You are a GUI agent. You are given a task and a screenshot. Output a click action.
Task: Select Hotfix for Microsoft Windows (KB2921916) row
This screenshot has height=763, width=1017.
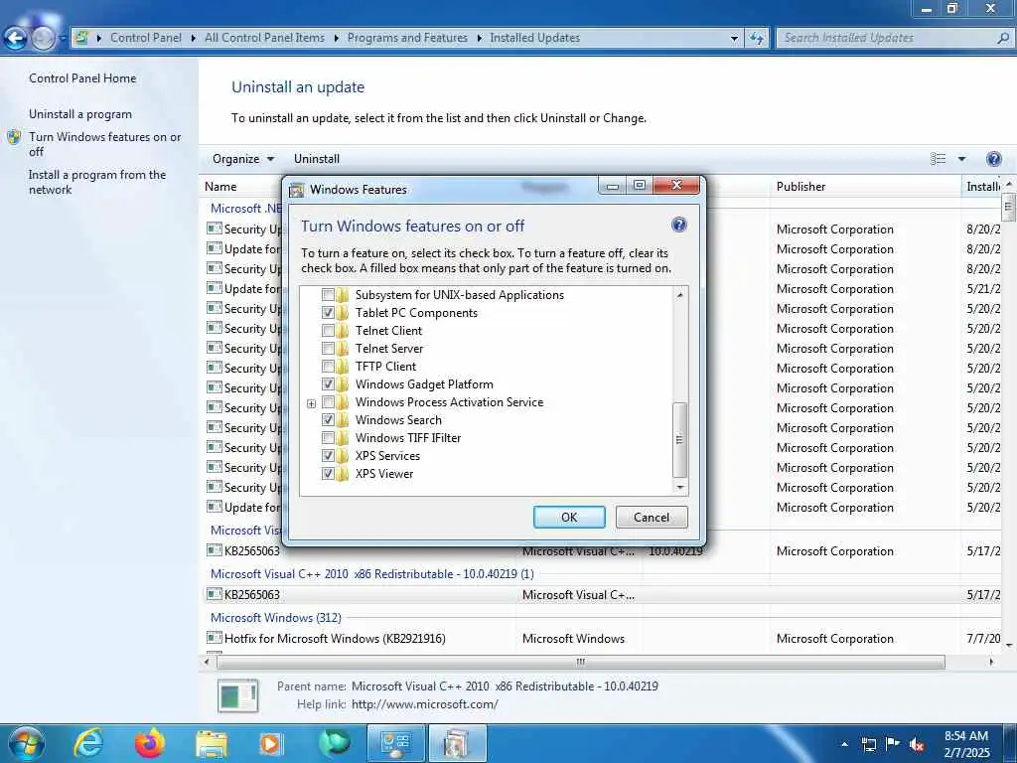(603, 639)
